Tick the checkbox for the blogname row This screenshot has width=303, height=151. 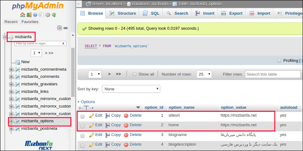(83, 136)
